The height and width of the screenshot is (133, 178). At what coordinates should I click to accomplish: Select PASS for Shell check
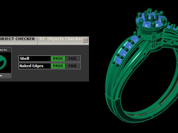click(58, 59)
